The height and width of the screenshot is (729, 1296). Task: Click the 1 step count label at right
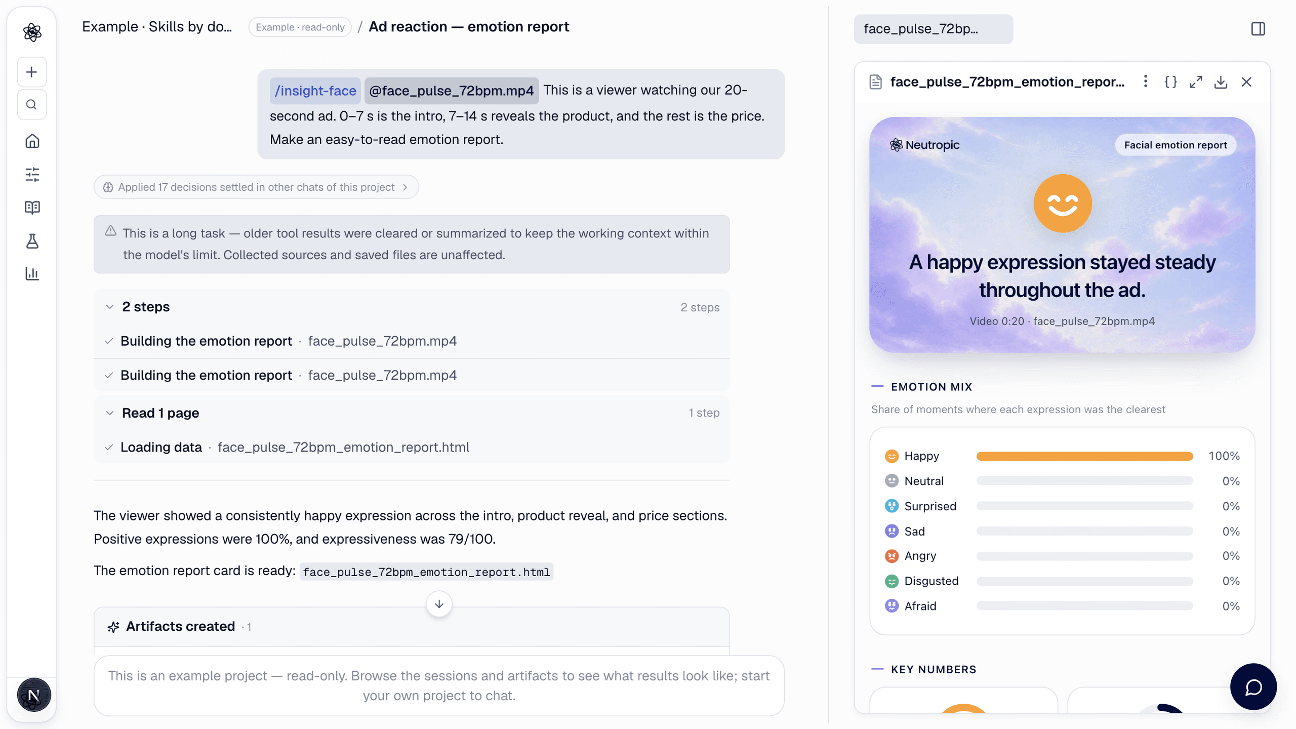point(704,413)
